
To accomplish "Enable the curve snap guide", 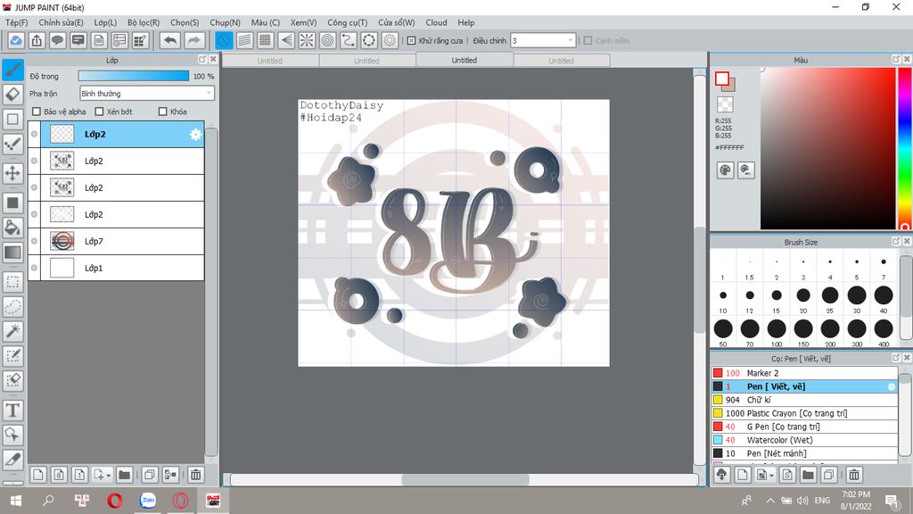I will pyautogui.click(x=349, y=40).
